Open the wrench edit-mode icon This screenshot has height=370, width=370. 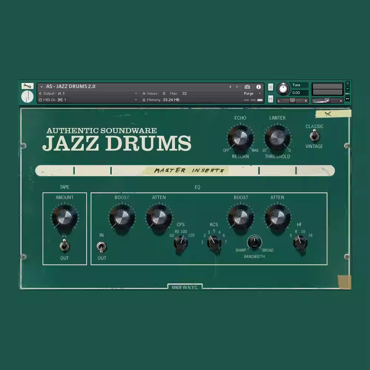pyautogui.click(x=27, y=86)
